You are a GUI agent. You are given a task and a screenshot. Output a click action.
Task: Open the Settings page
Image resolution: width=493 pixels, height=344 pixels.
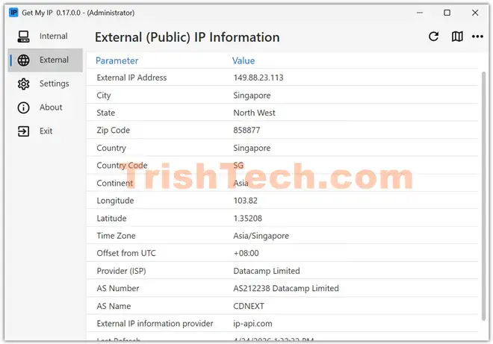54,84
